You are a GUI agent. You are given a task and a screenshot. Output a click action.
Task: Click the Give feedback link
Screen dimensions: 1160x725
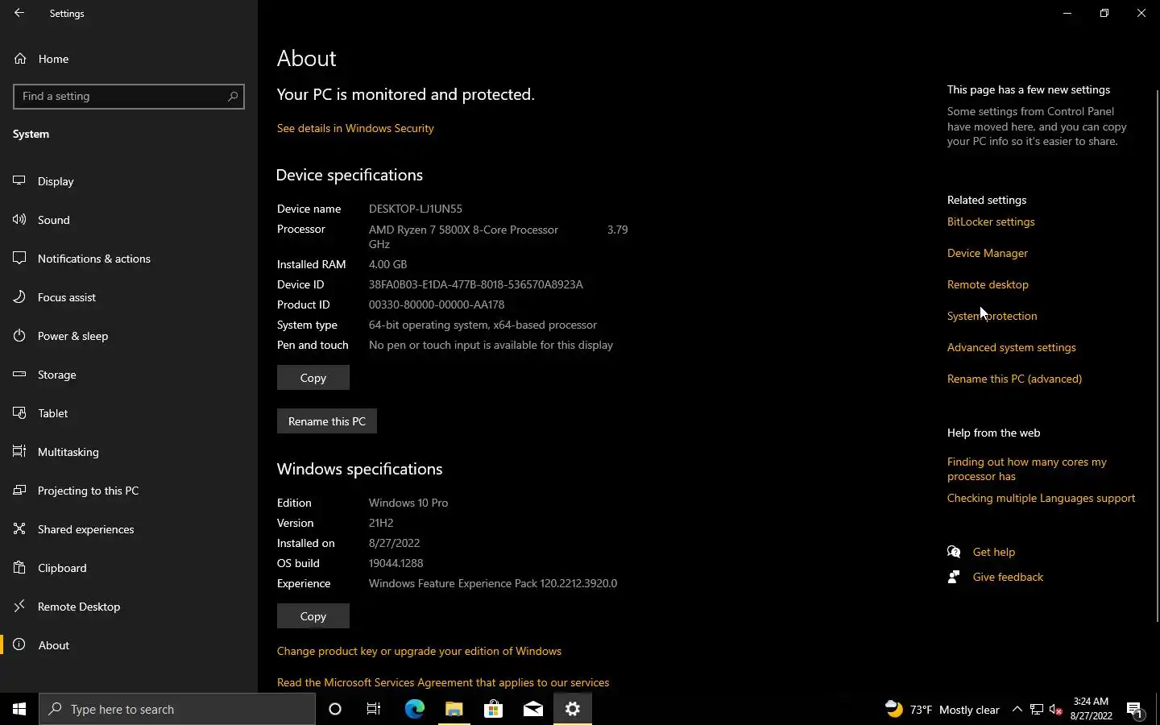tap(1008, 577)
